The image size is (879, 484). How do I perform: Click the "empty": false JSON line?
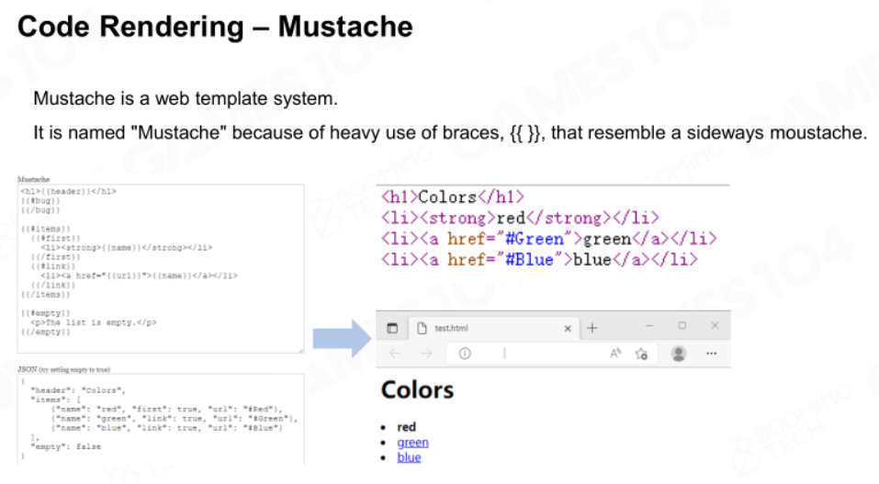(x=66, y=446)
